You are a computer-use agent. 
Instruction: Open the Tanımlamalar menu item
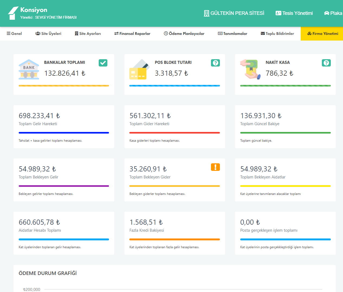pos(233,34)
